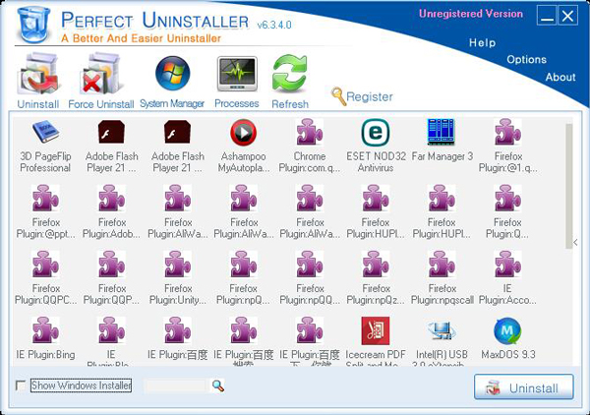Select Firefox Plugin:Unity... item
Image resolution: width=590 pixels, height=415 pixels.
coord(178,277)
